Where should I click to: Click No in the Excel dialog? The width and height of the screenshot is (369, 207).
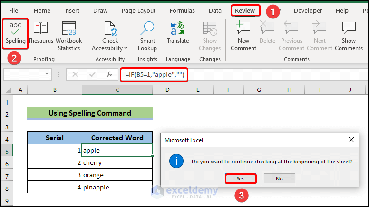click(x=279, y=179)
